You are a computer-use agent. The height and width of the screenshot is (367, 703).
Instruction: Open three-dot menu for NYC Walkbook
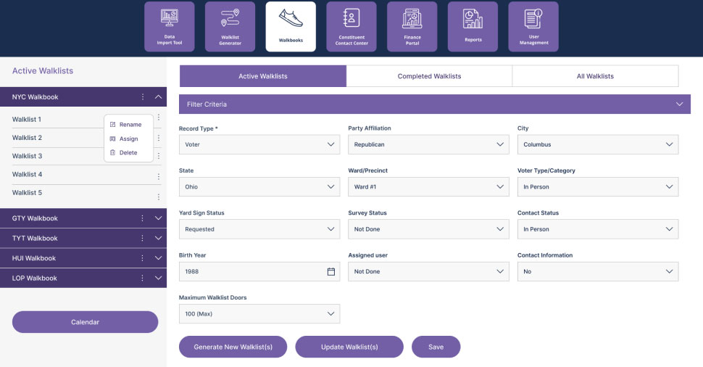click(143, 97)
